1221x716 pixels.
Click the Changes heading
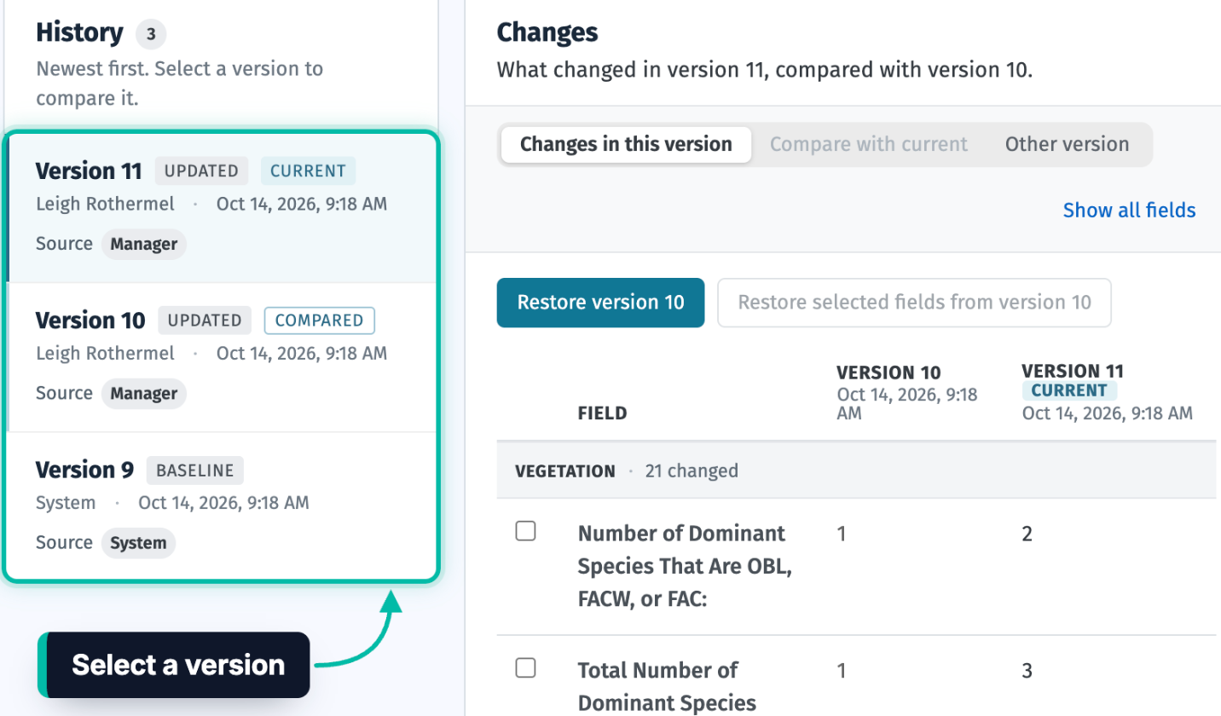pyautogui.click(x=547, y=32)
